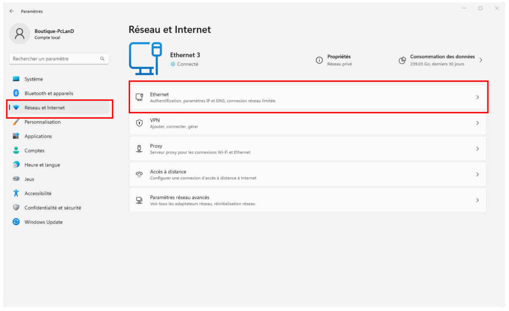Click the Heure et langue globe icon

pos(16,164)
